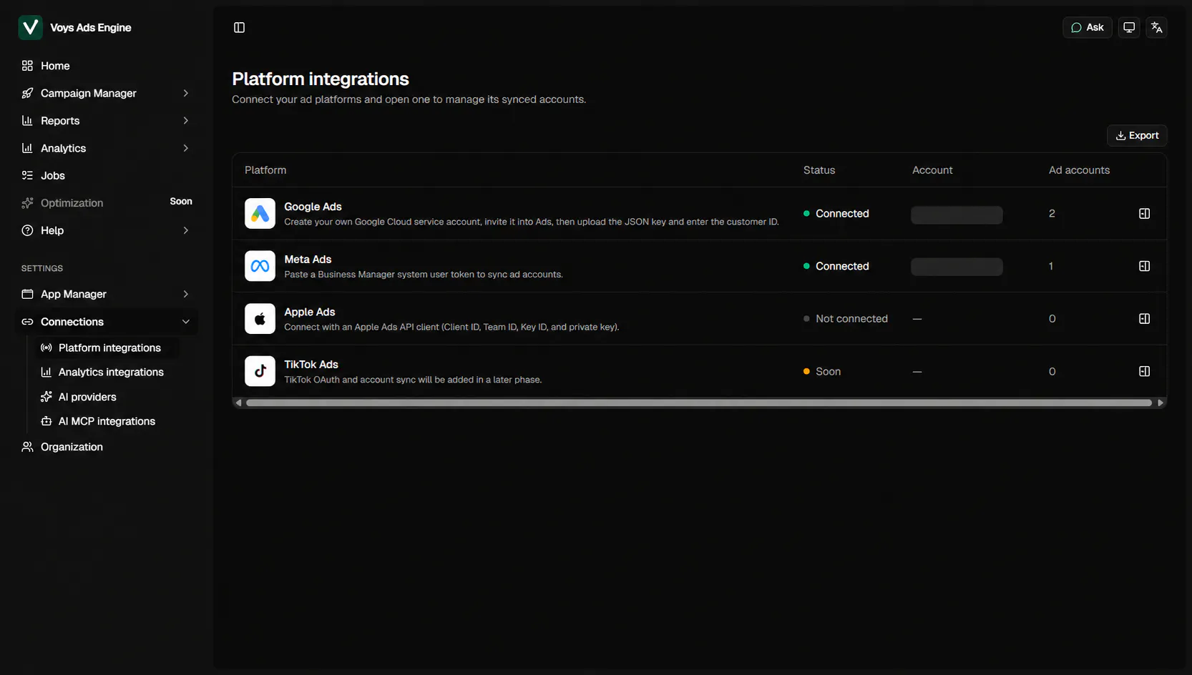This screenshot has width=1192, height=675.
Task: Open the Apple Ads row panel icon
Action: (x=1144, y=319)
